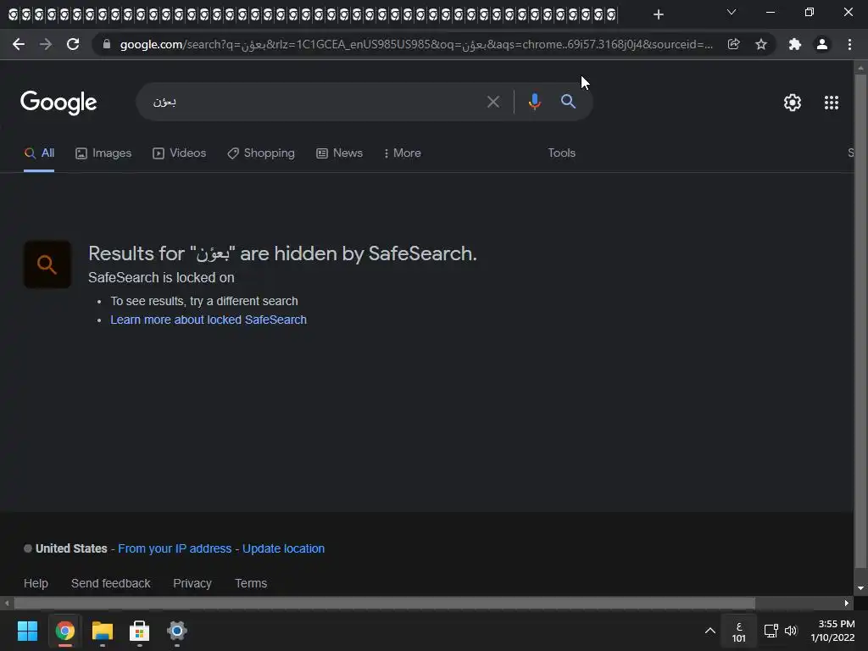
Task: Switch to Videos results tab
Action: click(x=180, y=153)
